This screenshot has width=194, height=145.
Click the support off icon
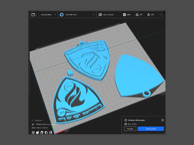137,14
